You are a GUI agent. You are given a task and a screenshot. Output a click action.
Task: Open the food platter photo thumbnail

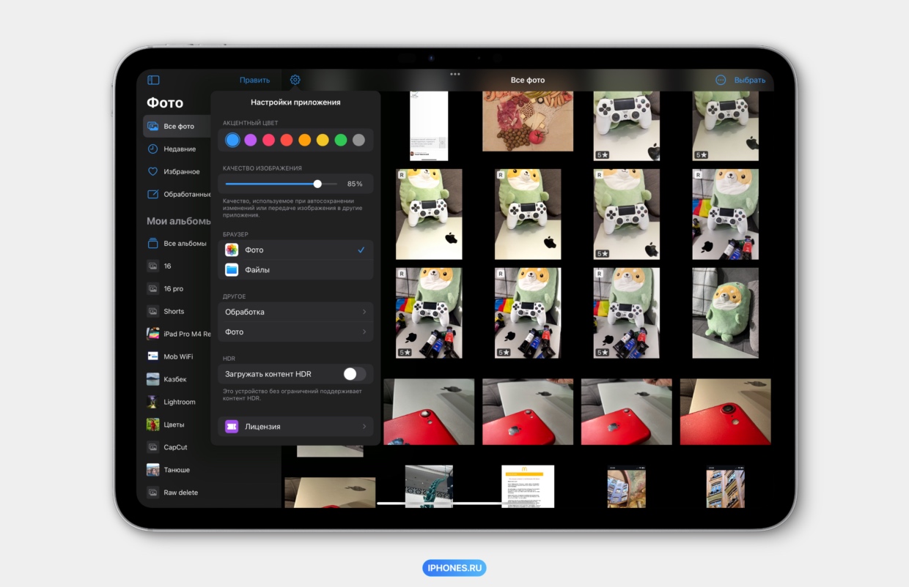527,121
